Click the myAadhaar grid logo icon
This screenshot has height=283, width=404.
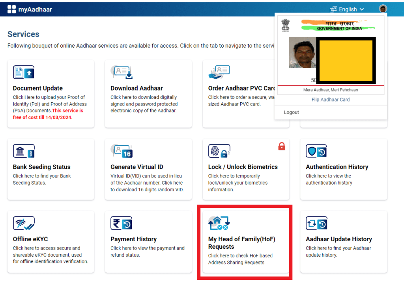coord(11,9)
